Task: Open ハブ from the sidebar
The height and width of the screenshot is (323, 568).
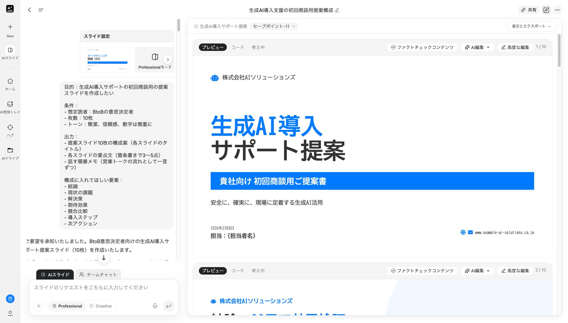Action: [10, 130]
